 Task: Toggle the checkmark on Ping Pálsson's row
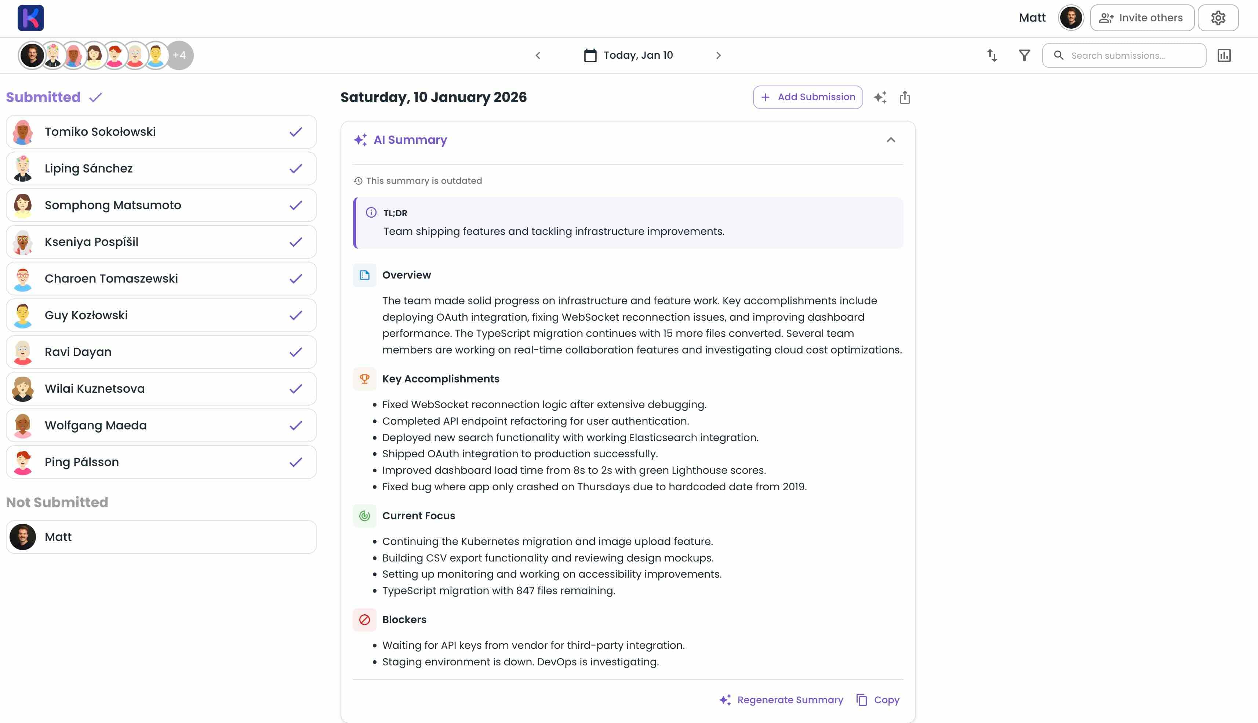pyautogui.click(x=295, y=462)
